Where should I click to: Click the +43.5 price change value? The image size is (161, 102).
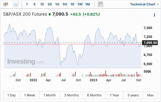75,14
